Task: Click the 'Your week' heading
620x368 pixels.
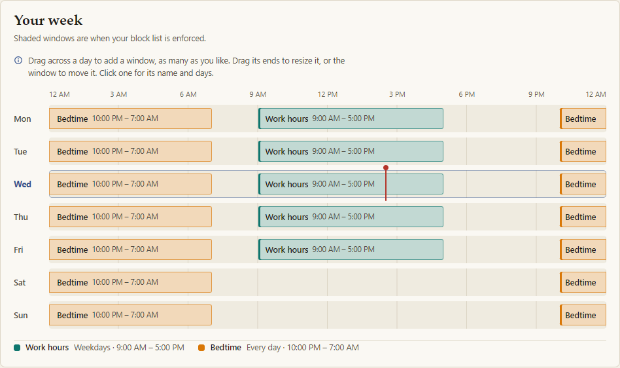Action: tap(48, 20)
